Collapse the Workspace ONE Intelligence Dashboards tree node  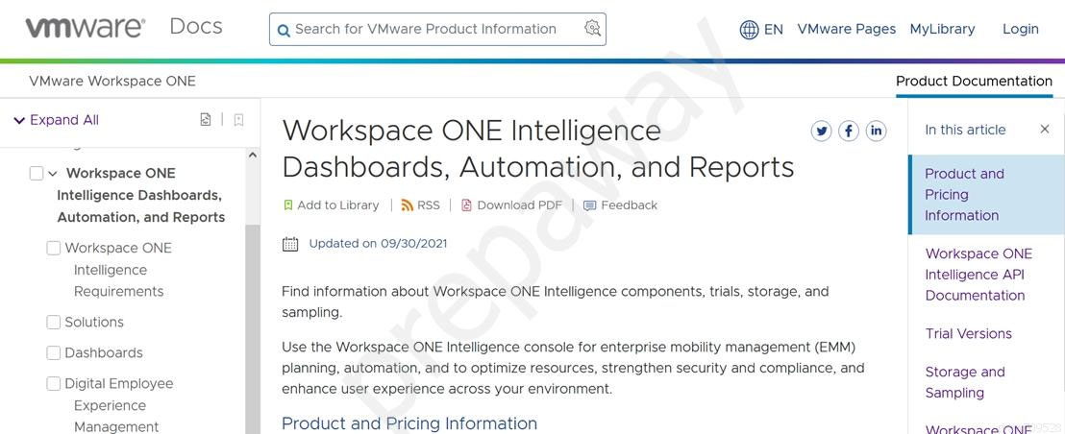(x=52, y=174)
